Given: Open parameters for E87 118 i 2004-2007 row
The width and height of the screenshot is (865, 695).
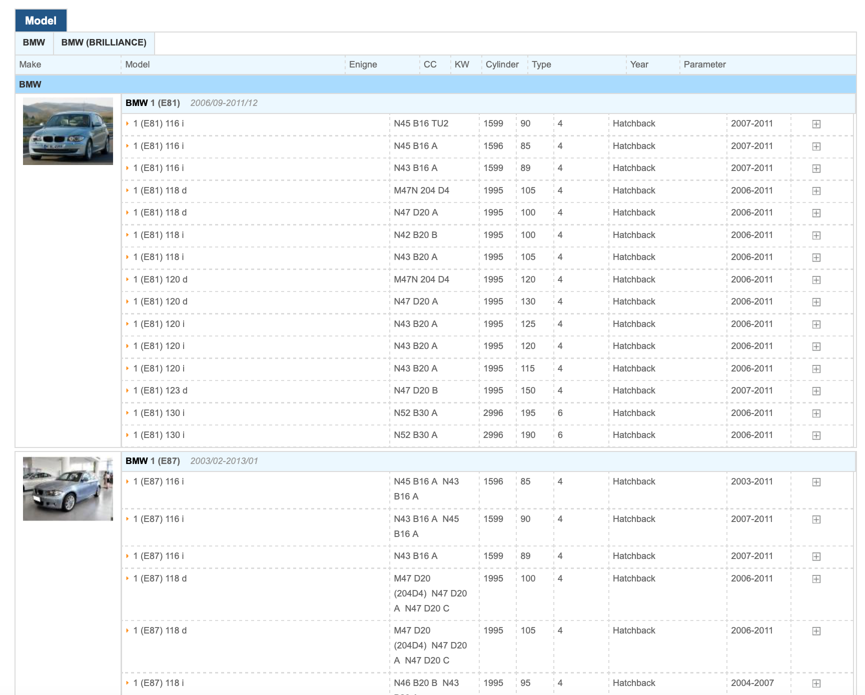Looking at the screenshot, I should tap(816, 683).
